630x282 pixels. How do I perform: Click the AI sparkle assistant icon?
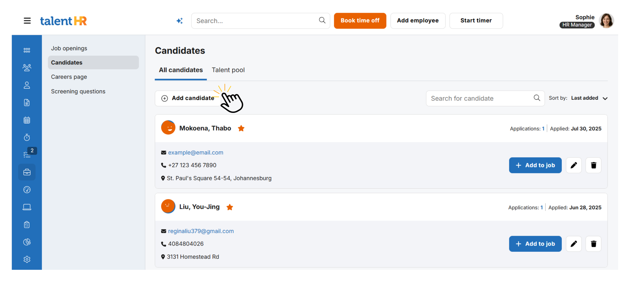tap(180, 21)
